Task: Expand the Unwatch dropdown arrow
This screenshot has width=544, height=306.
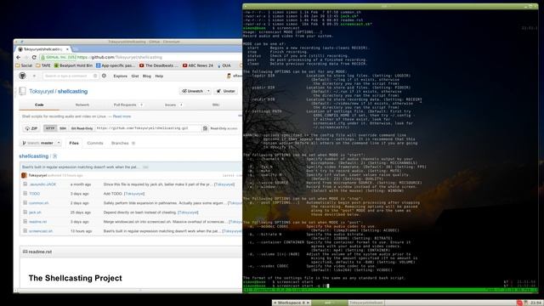Action: pyautogui.click(x=208, y=91)
